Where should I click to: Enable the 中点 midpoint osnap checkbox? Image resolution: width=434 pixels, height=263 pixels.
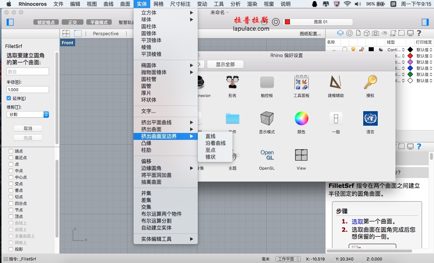11,171
